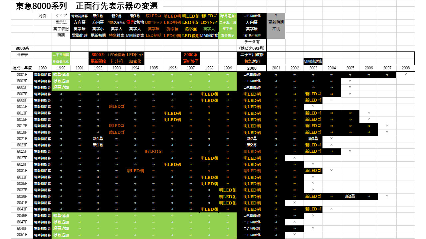Click '電動初期幕' in the 8033F row
The width and height of the screenshot is (426, 239).
tap(42, 177)
